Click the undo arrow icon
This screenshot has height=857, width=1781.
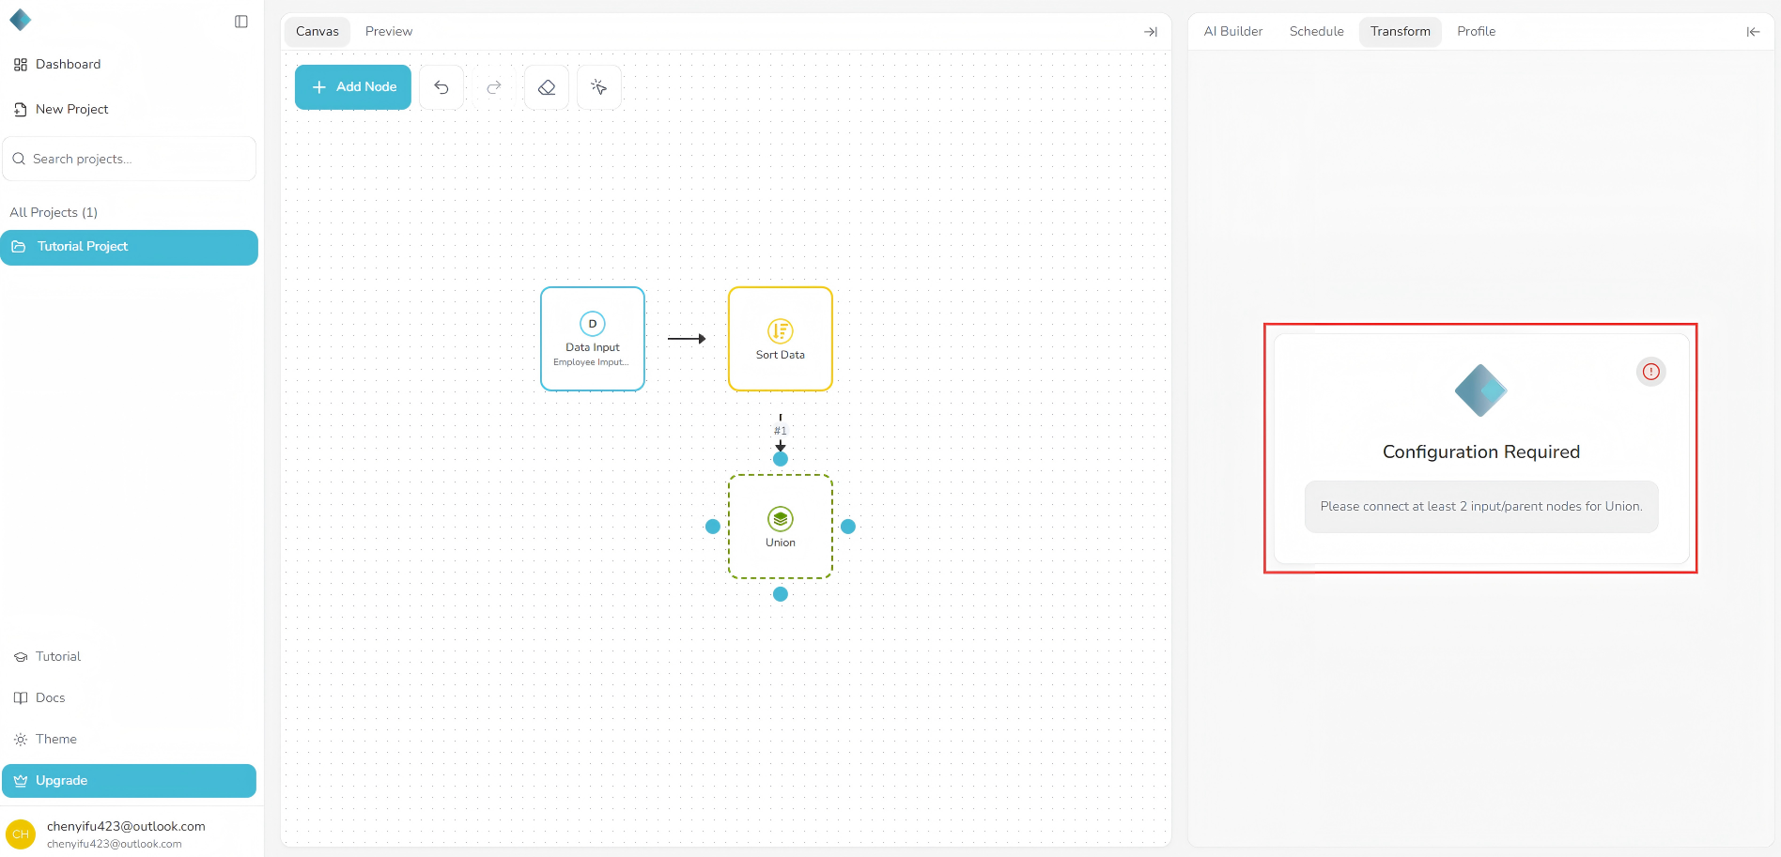pos(441,87)
